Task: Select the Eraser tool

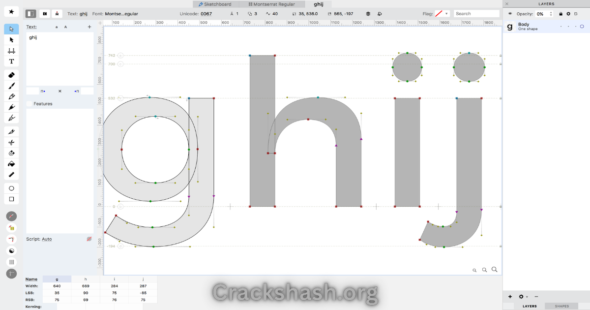Action: (12, 75)
